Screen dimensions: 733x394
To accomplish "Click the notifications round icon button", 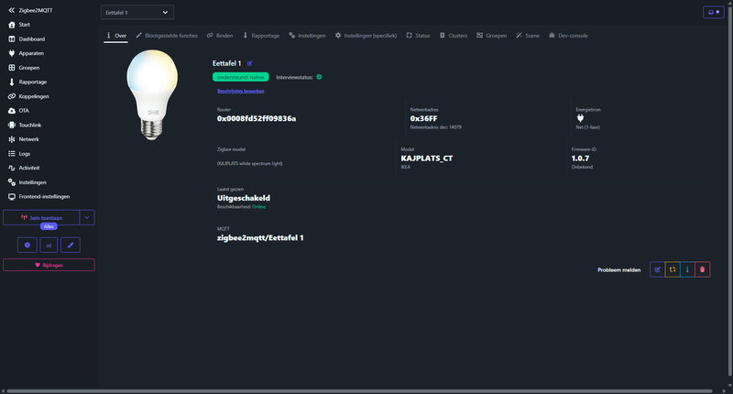I will point(27,245).
